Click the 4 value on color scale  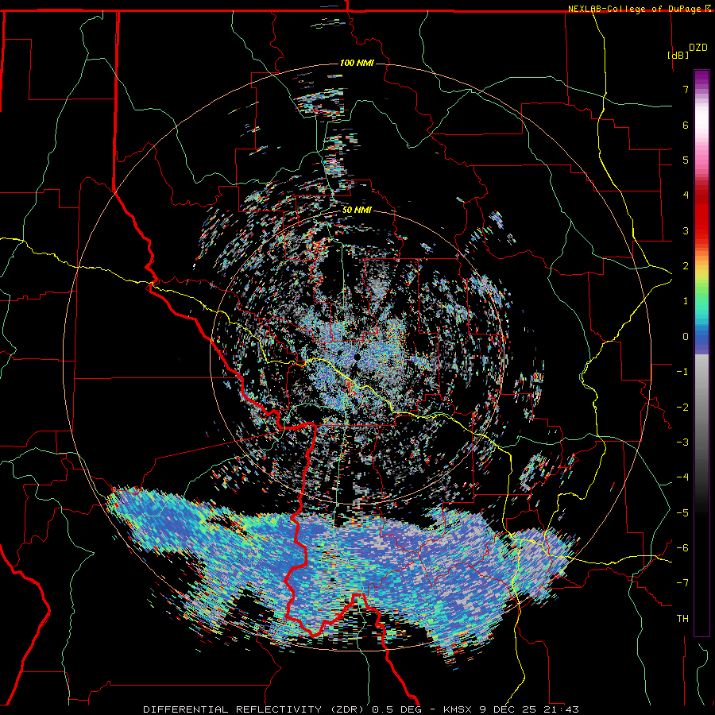click(x=686, y=195)
